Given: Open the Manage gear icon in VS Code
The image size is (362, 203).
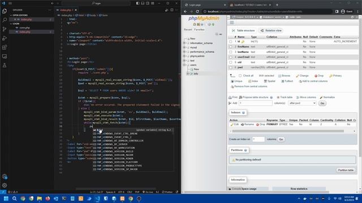Looking at the screenshot, I should [5, 186].
